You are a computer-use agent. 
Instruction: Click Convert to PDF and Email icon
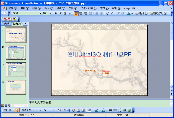10,19
